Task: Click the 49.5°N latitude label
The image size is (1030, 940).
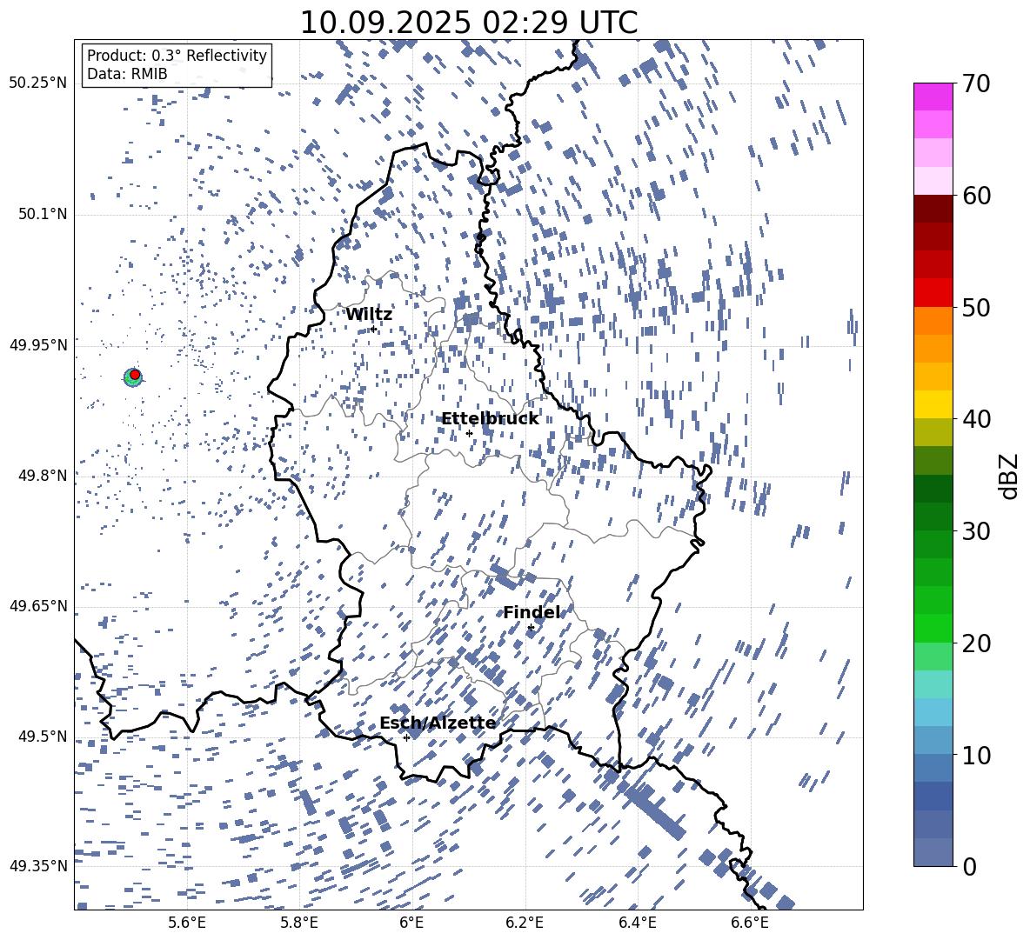Action: tap(43, 737)
